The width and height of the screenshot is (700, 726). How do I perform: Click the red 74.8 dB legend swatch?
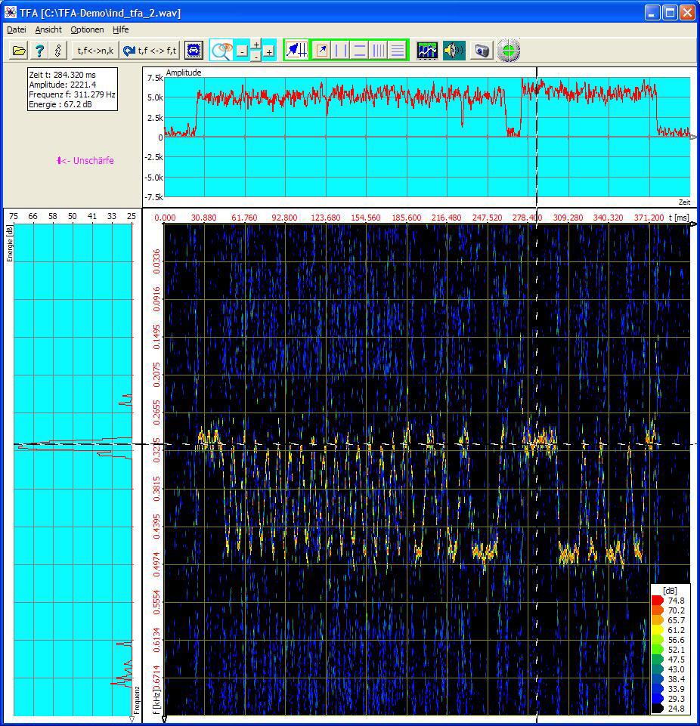658,601
